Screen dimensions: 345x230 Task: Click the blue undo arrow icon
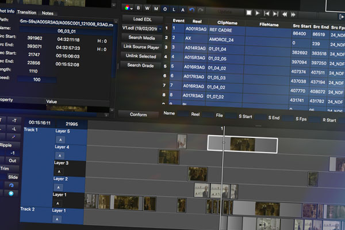[x=192, y=10]
